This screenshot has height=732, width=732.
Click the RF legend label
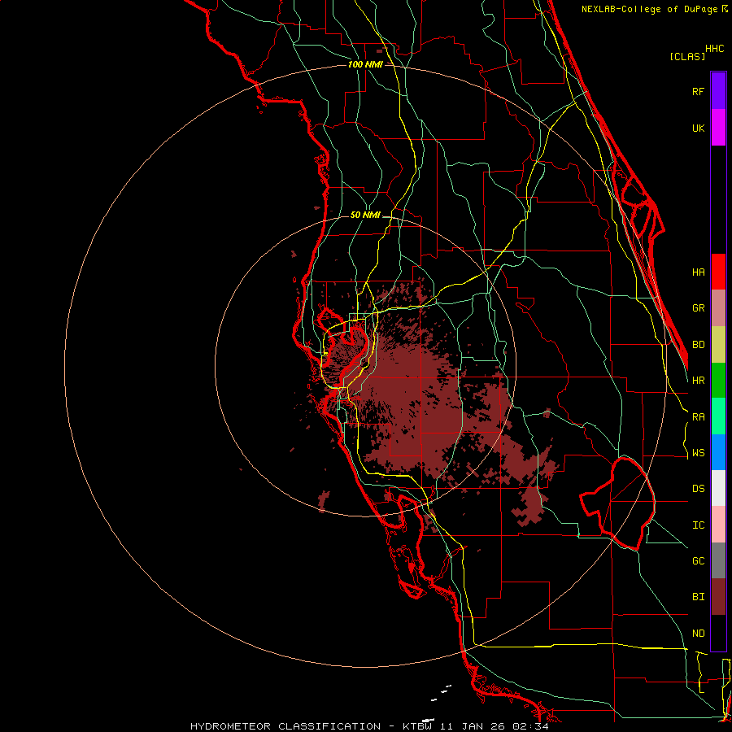pyautogui.click(x=698, y=91)
